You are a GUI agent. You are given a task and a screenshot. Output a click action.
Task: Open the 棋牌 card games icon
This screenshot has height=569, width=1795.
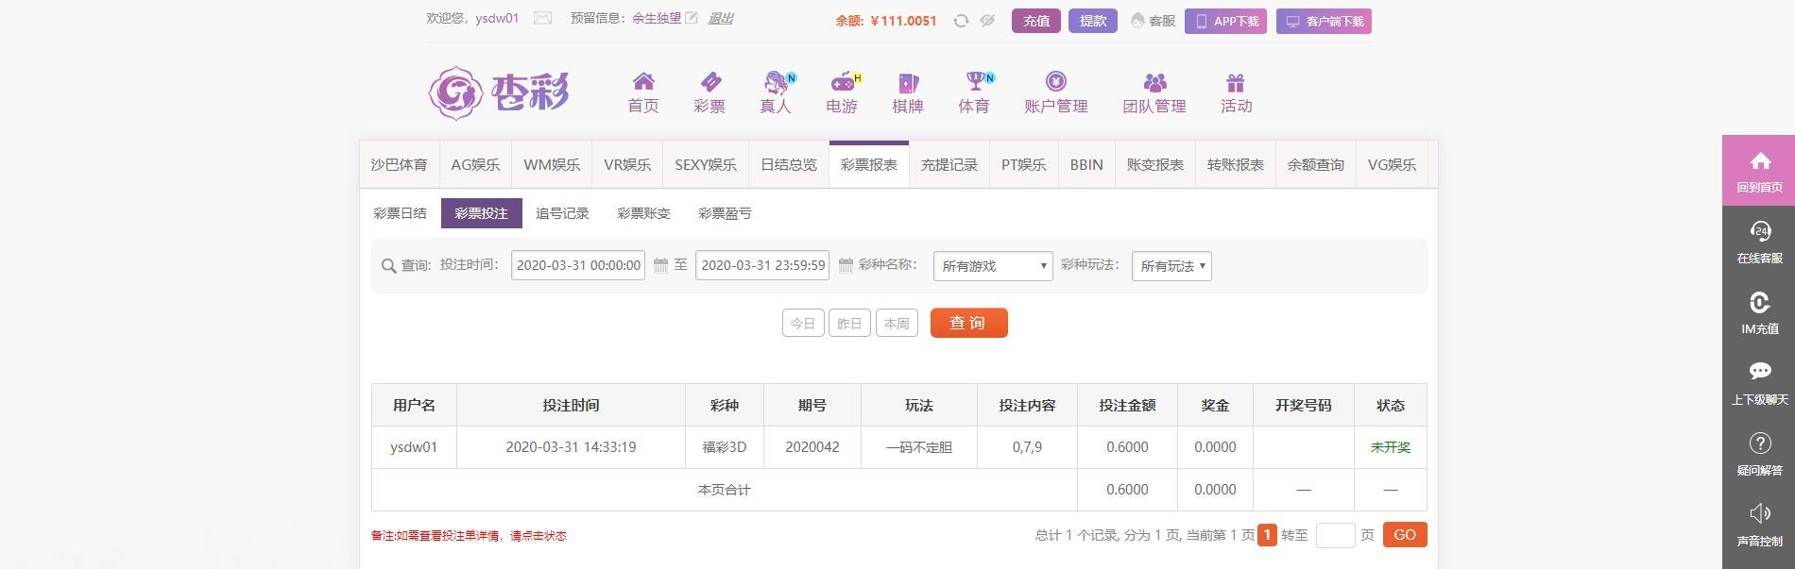pyautogui.click(x=908, y=82)
